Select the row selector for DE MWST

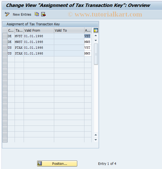[5, 42]
